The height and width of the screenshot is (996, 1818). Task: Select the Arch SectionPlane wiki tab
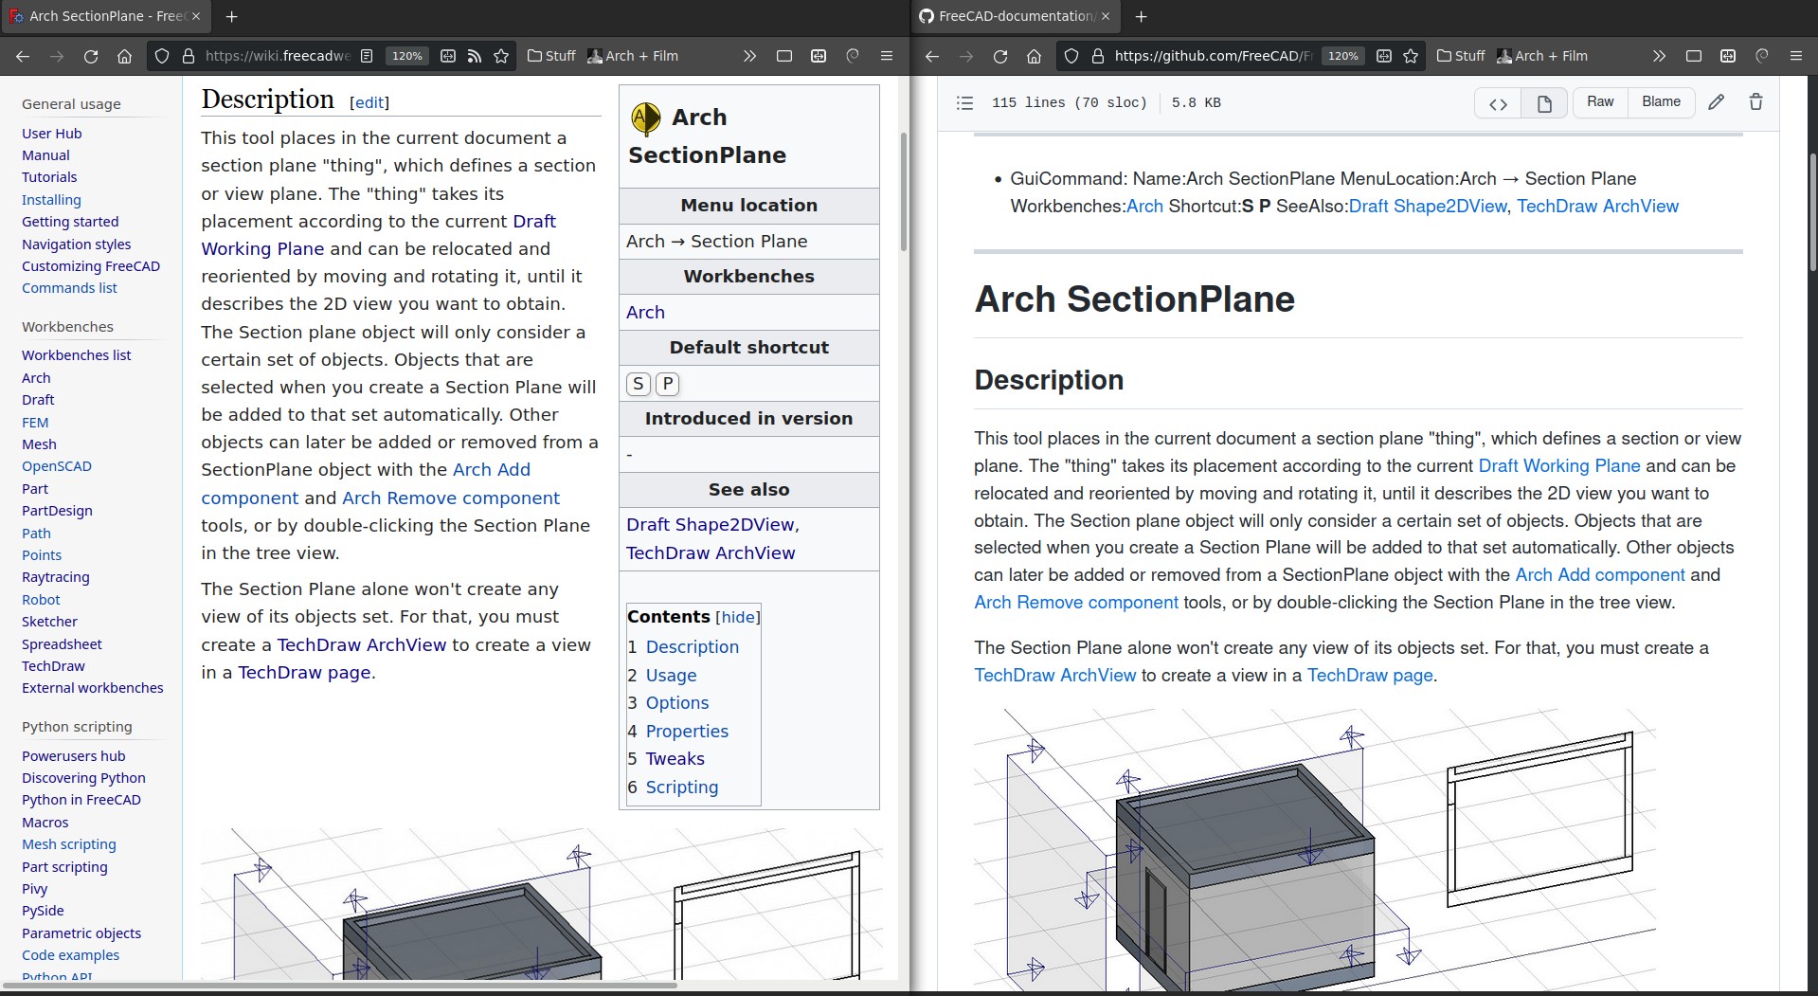(x=104, y=16)
